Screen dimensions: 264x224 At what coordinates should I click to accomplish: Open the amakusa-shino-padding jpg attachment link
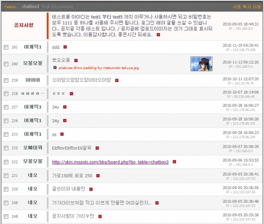[99, 68]
